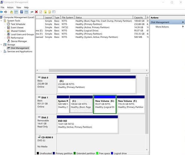Click the blue Help question-mark icon
This screenshot has width=185, height=155.
(22, 12)
